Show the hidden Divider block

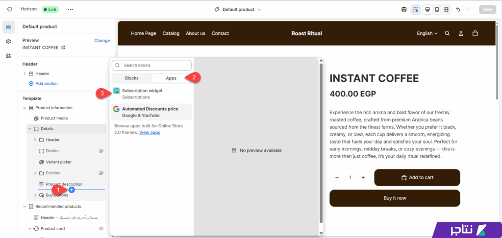click(101, 151)
